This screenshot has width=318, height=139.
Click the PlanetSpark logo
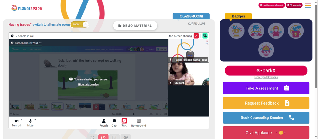coord(27,8)
